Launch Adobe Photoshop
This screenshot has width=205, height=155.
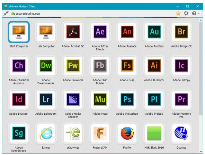click(127, 100)
